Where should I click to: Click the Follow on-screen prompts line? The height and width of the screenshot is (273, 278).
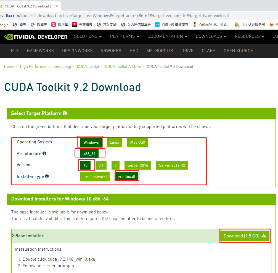click(x=48, y=266)
